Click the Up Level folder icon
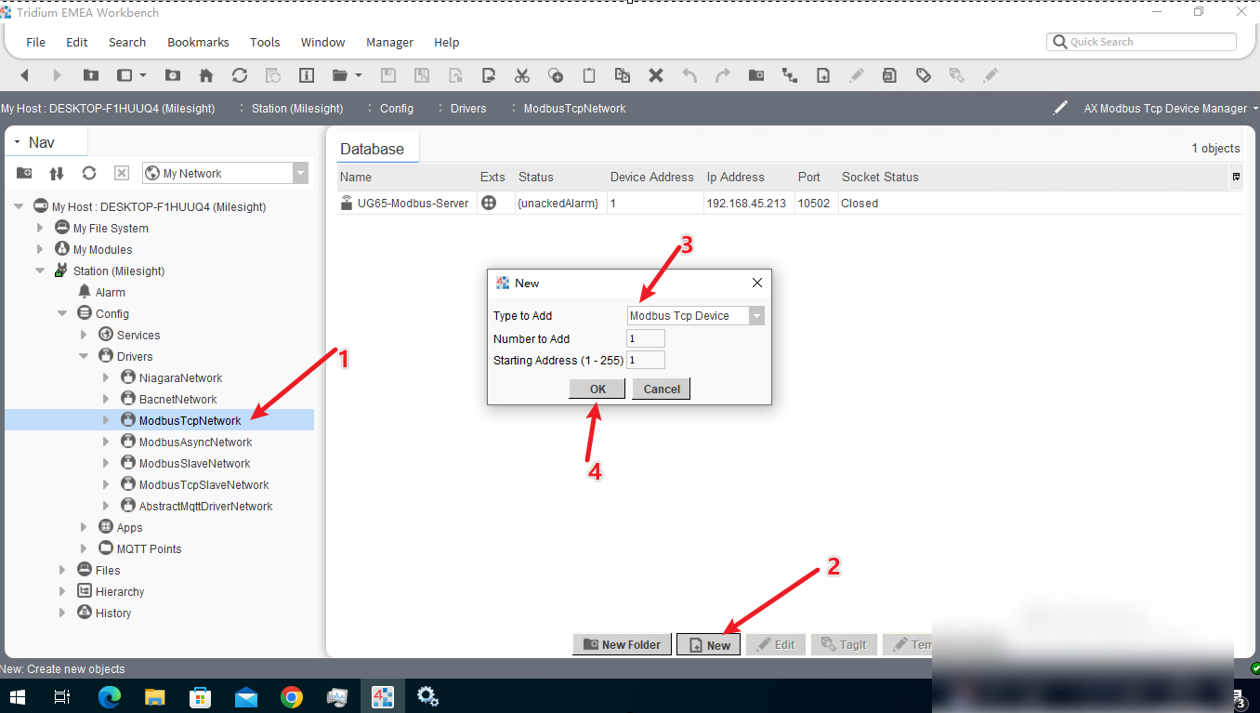 point(90,75)
